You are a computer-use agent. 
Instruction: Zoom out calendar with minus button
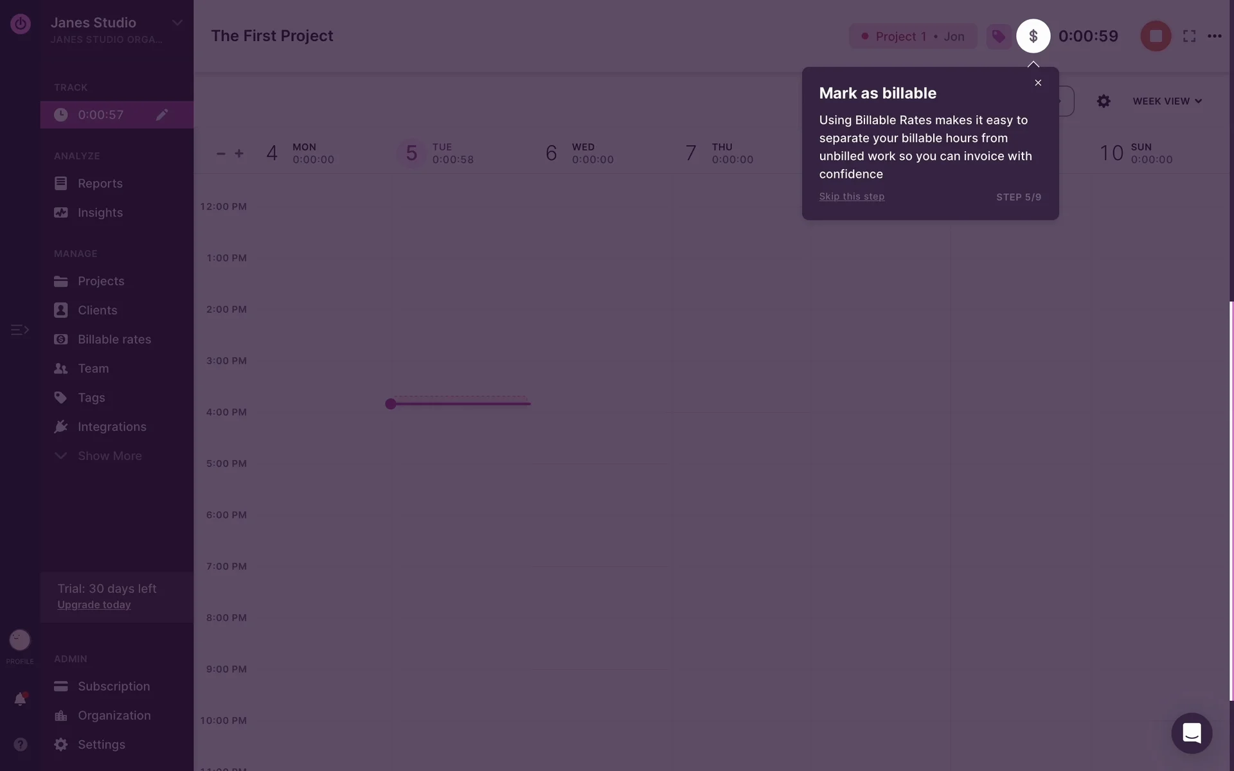(220, 154)
